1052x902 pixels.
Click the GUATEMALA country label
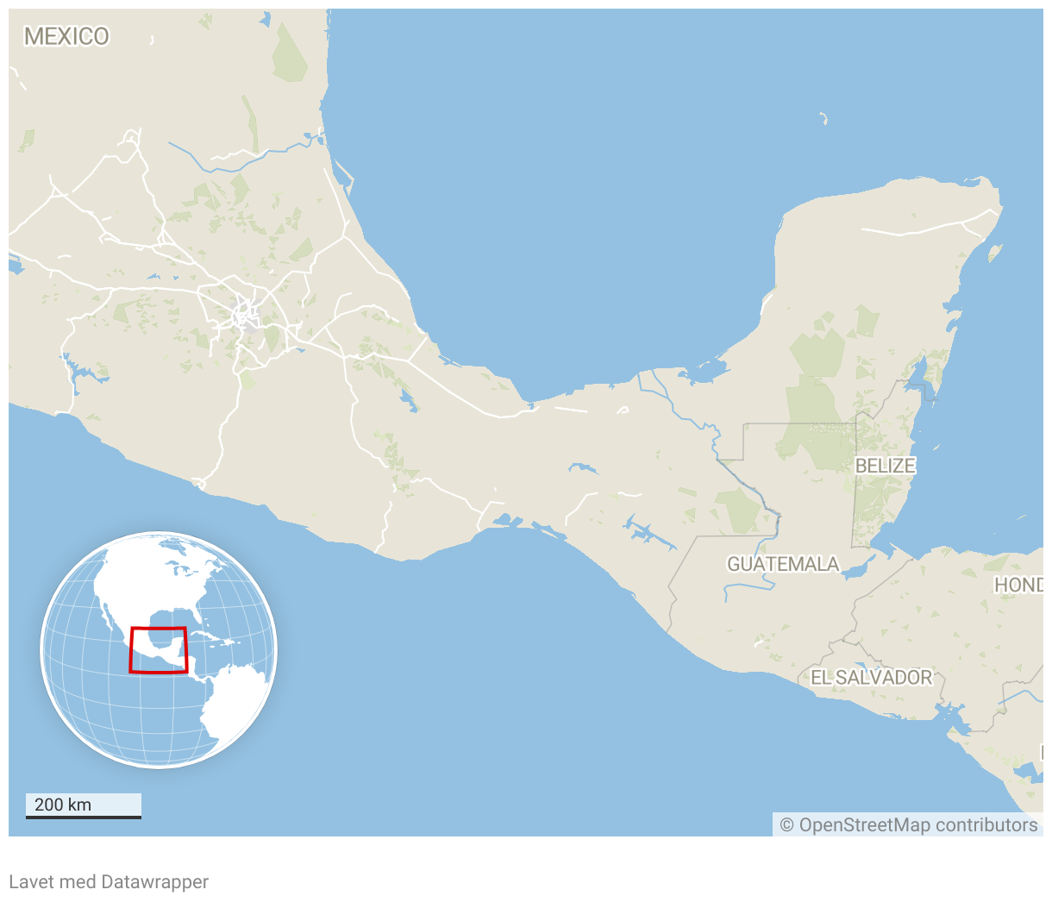(x=782, y=564)
